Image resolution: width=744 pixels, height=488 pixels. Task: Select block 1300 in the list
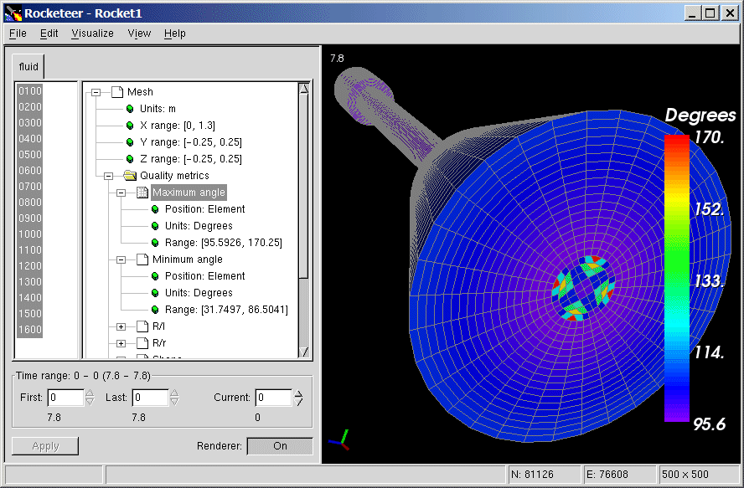click(x=30, y=282)
